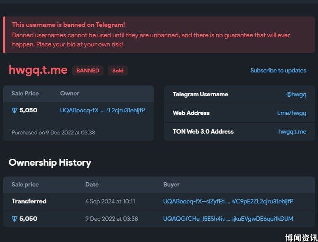318x242 pixels.
Task: Select the 5,050 amount in Ownership History
Action: (x=29, y=219)
